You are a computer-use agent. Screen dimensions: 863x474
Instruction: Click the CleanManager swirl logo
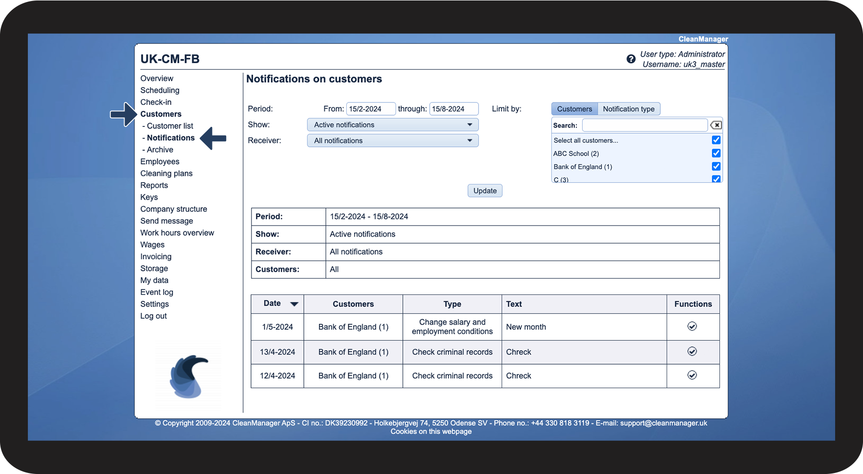pyautogui.click(x=189, y=376)
